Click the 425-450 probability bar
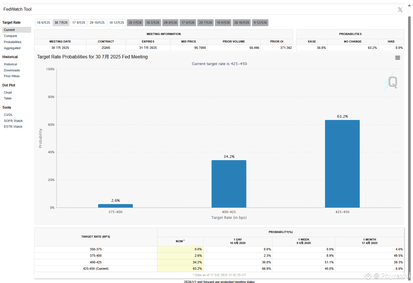The width and height of the screenshot is (413, 283). (x=342, y=164)
